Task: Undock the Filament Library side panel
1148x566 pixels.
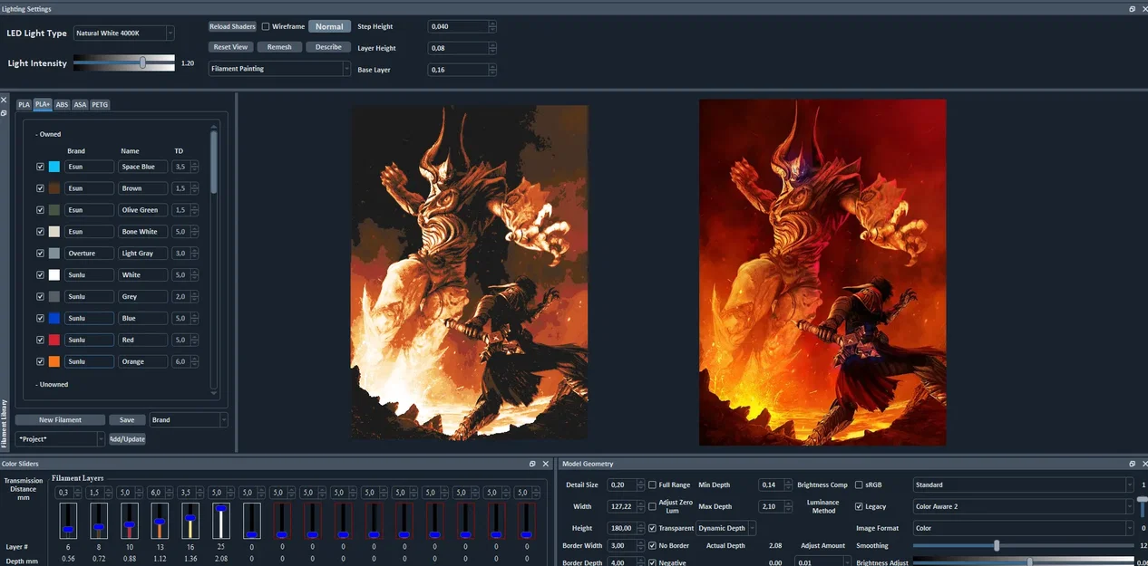Action: pyautogui.click(x=4, y=112)
